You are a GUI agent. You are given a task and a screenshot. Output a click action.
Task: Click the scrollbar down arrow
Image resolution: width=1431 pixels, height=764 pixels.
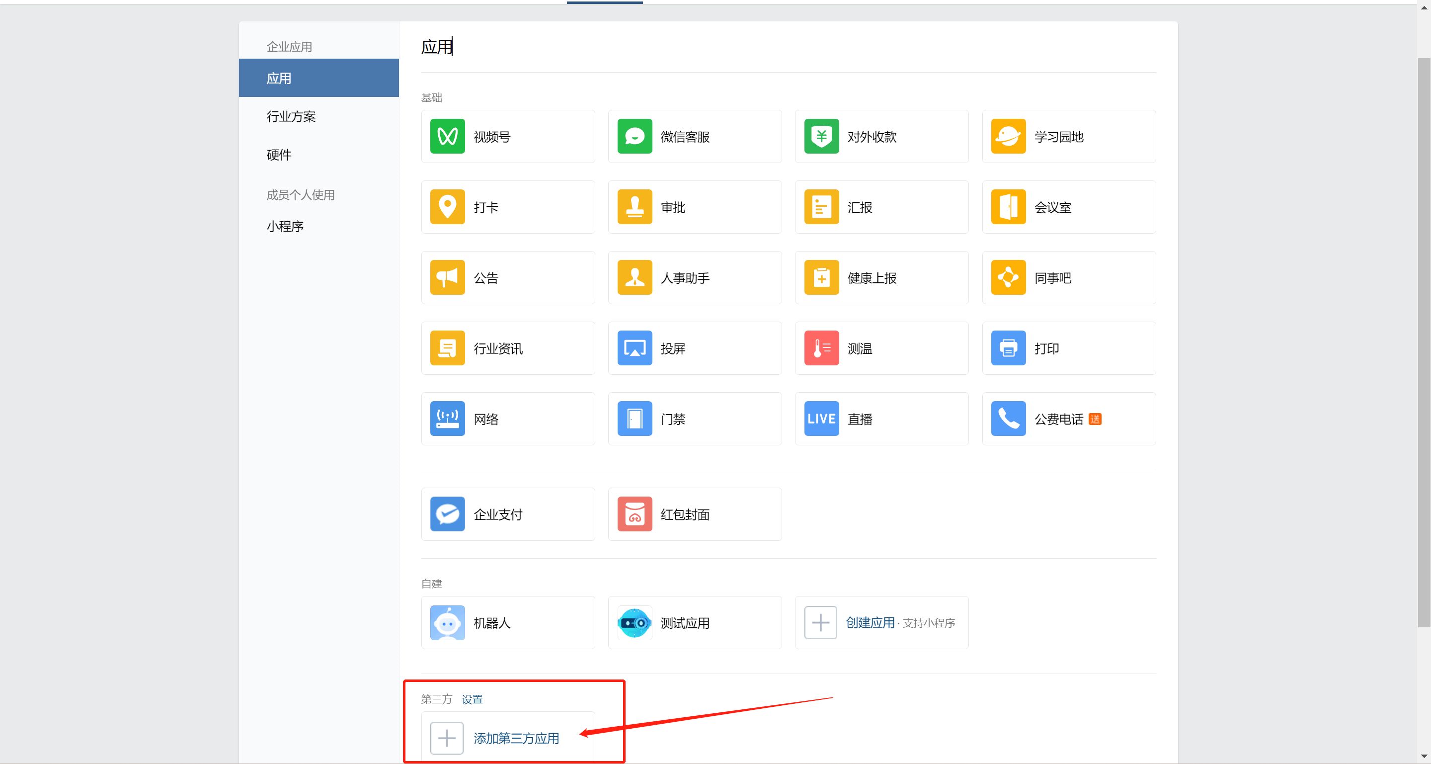click(x=1424, y=756)
